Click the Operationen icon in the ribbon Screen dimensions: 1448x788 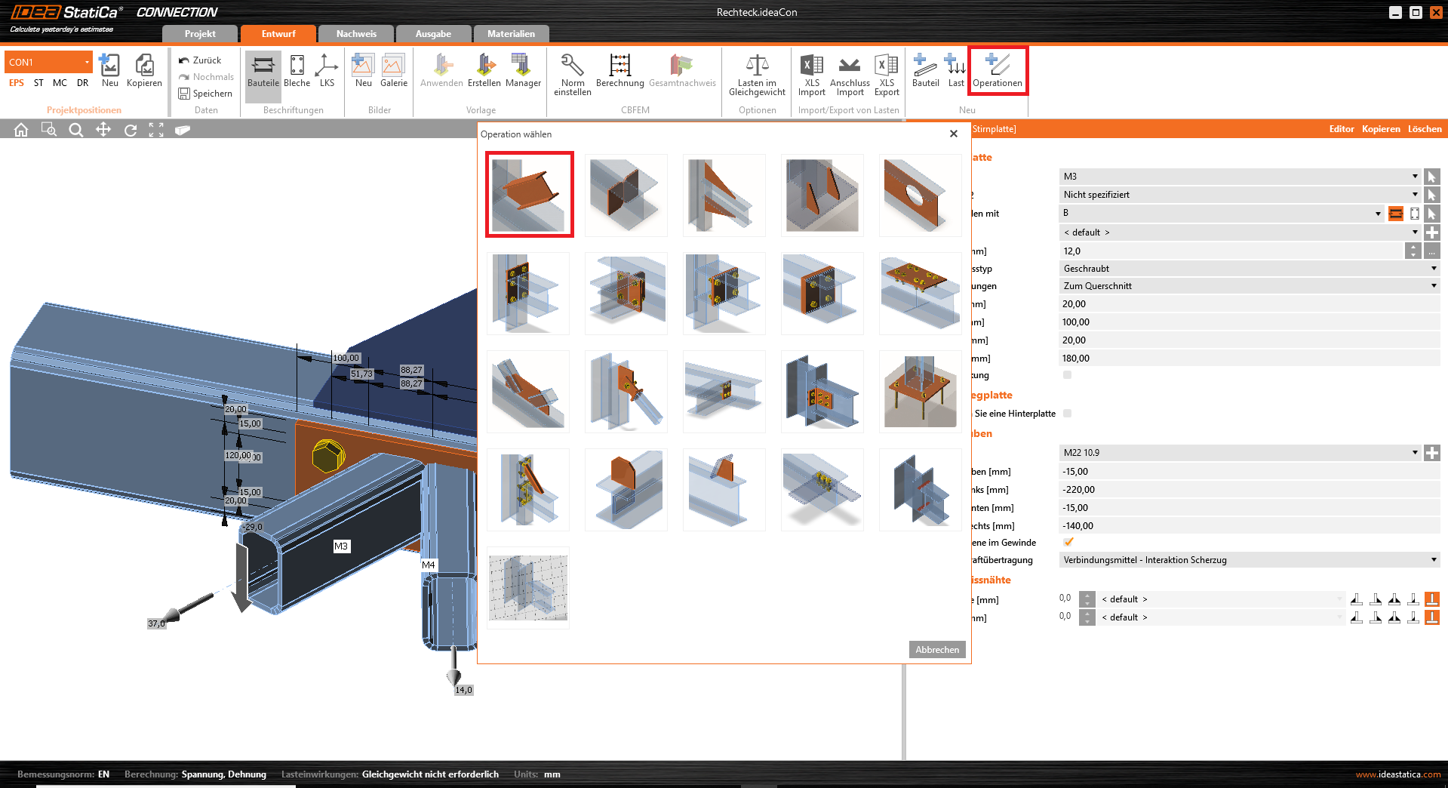tap(997, 71)
